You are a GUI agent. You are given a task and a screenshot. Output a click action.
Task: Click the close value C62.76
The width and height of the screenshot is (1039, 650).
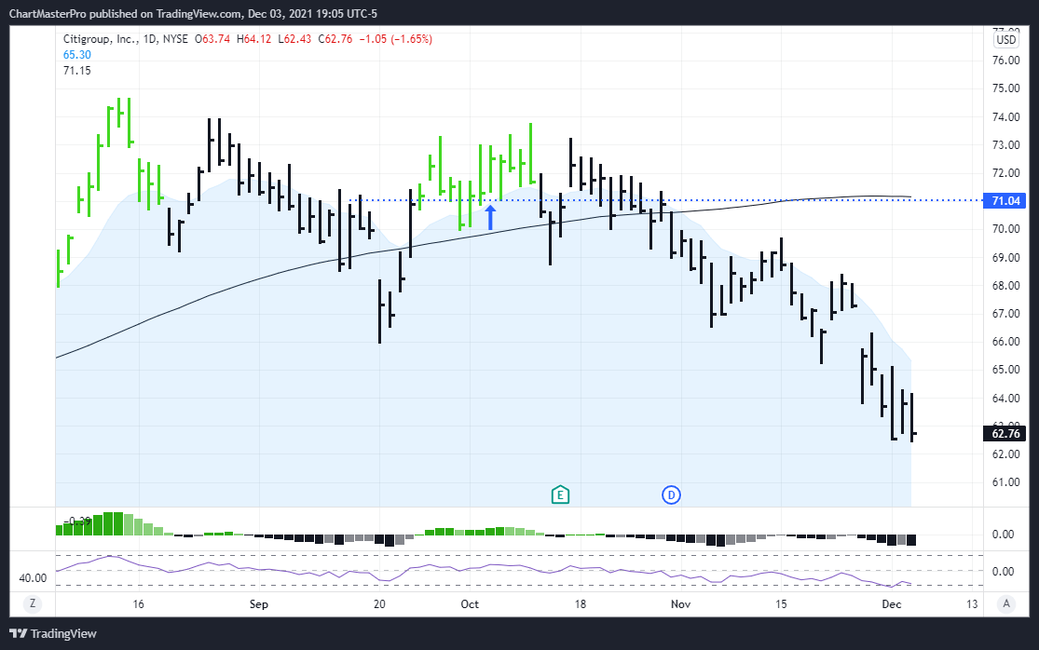[x=335, y=39]
